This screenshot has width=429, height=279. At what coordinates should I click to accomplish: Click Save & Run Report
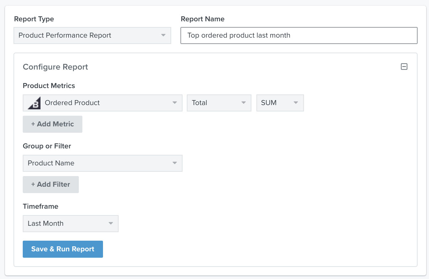point(63,249)
